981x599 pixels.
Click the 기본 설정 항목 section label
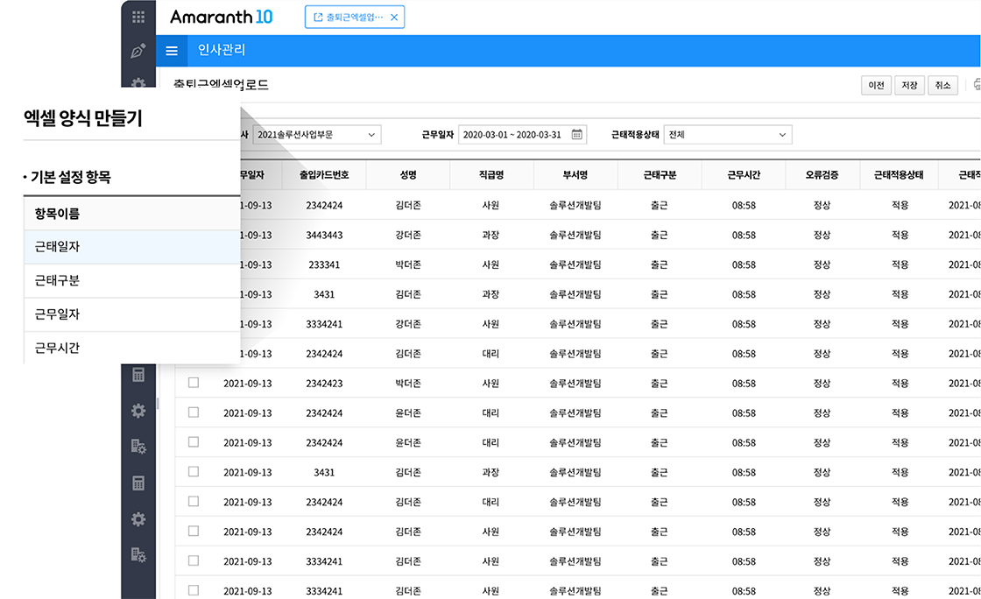[71, 177]
